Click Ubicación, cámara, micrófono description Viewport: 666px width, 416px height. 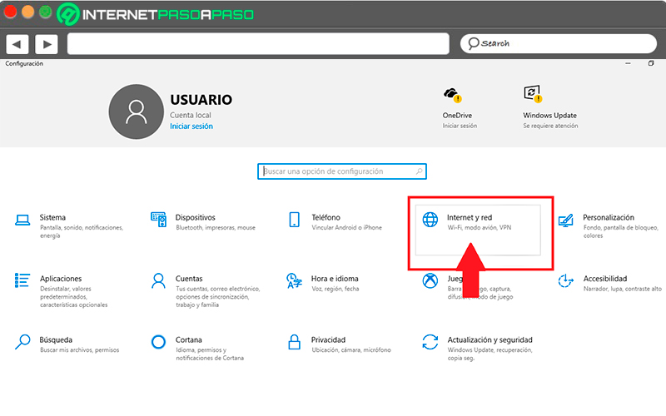(351, 349)
